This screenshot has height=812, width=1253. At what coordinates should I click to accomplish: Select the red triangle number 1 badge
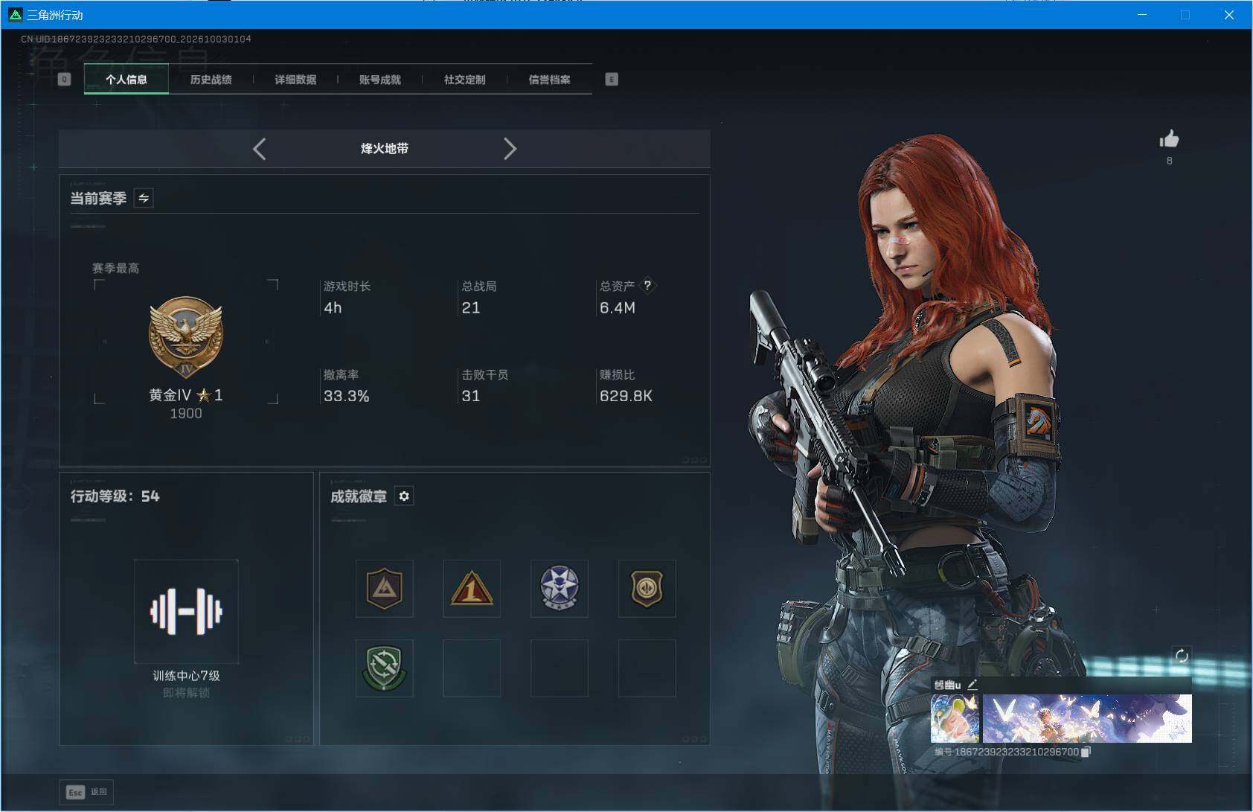tap(472, 589)
